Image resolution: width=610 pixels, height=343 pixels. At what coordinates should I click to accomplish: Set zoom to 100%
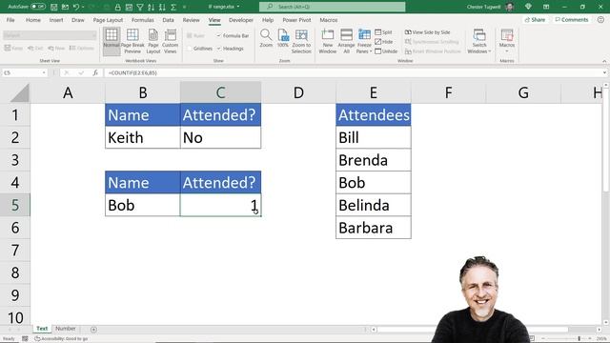pyautogui.click(x=283, y=38)
